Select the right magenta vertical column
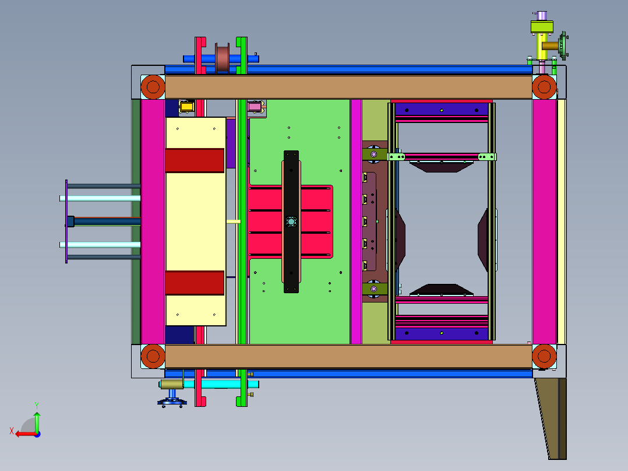This screenshot has height=471, width=628. pyautogui.click(x=544, y=222)
